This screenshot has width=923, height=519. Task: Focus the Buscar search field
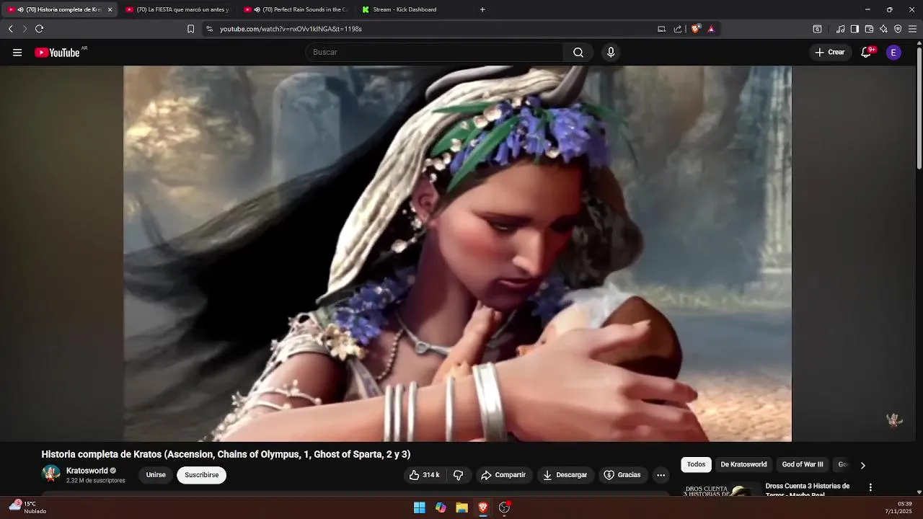435,53
